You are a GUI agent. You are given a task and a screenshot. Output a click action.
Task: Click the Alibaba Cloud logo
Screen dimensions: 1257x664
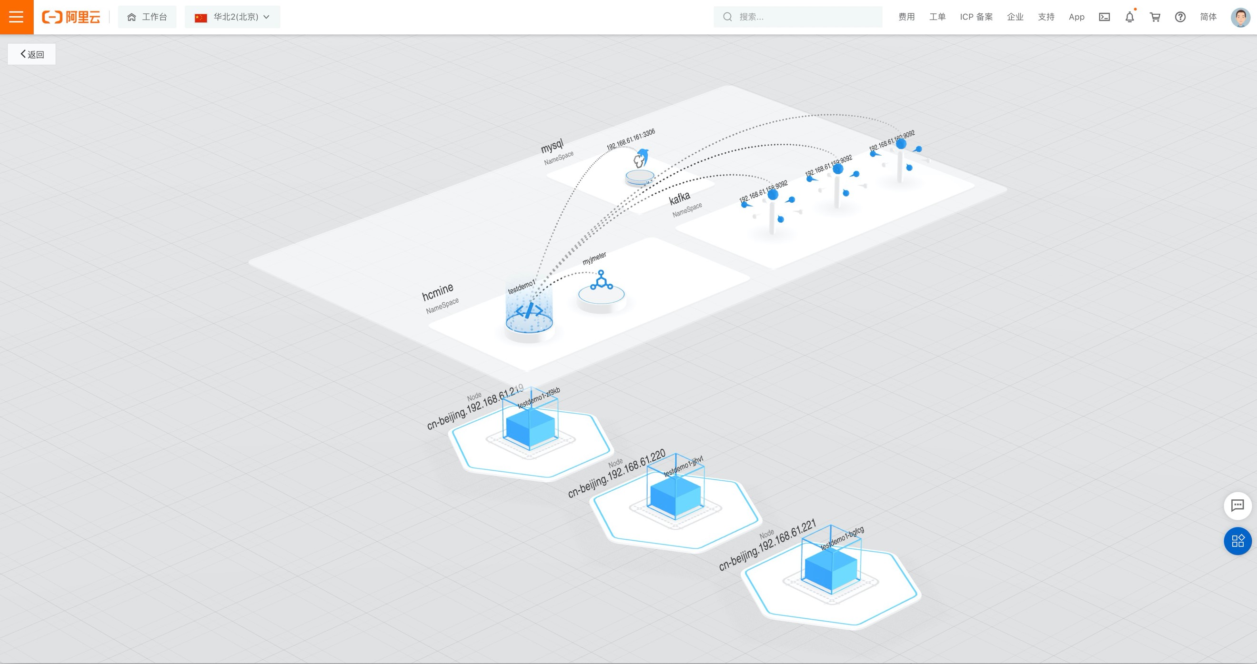[71, 17]
